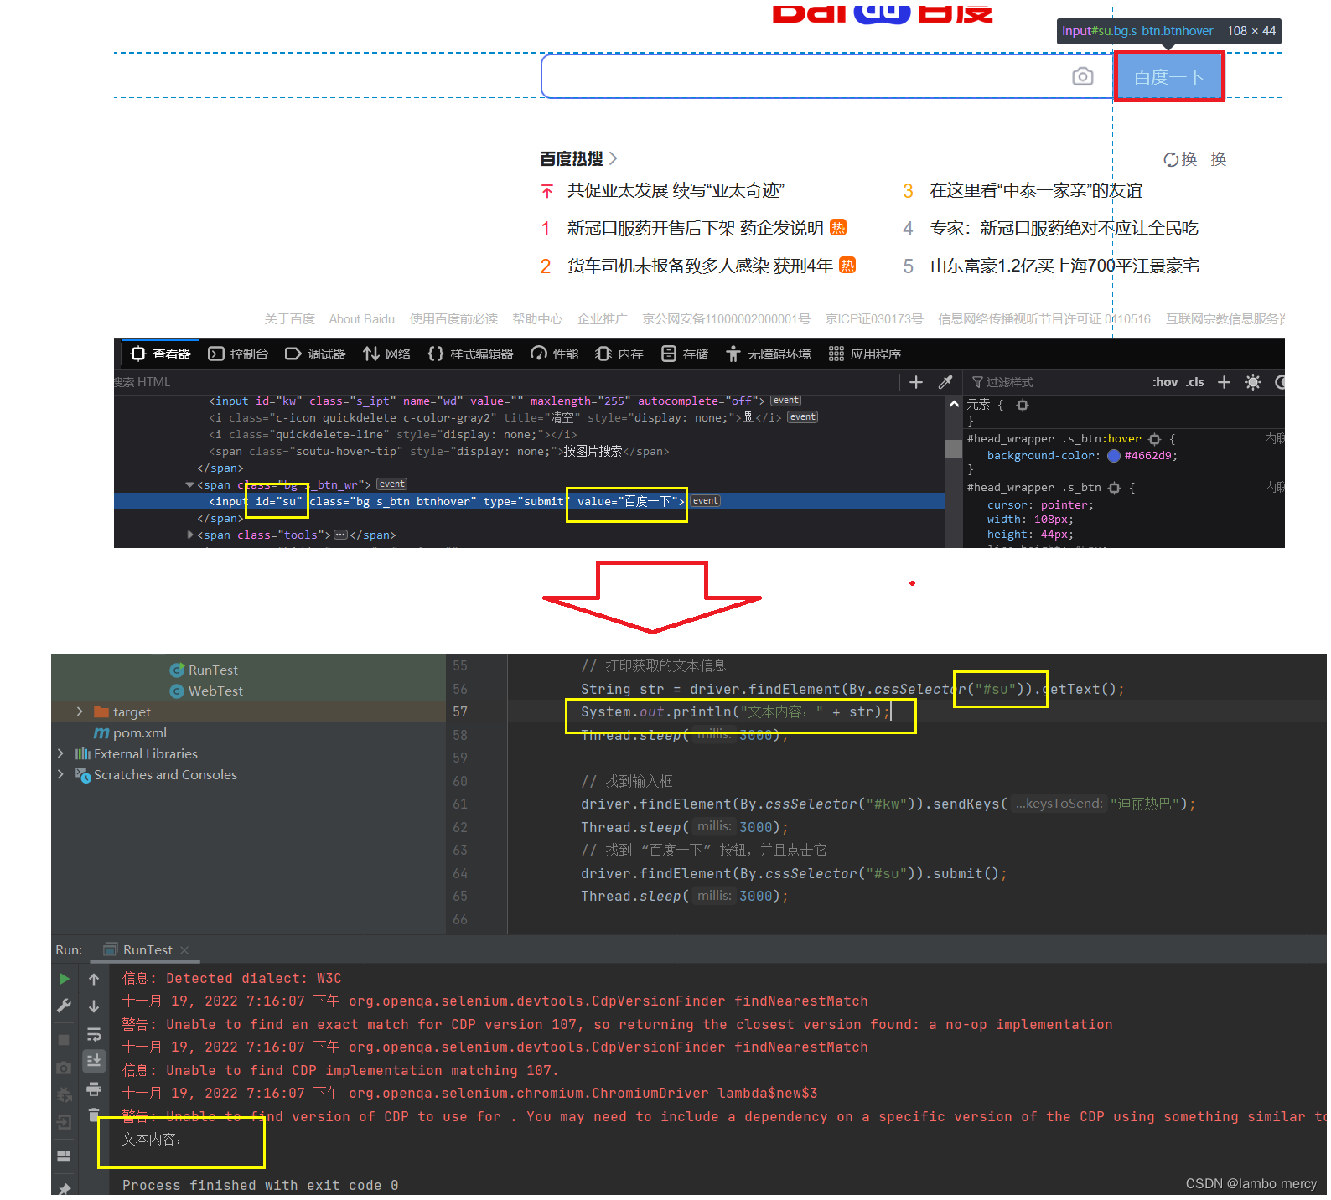The width and height of the screenshot is (1331, 1200).
Task: Expand External Libraries node
Action: 60,753
